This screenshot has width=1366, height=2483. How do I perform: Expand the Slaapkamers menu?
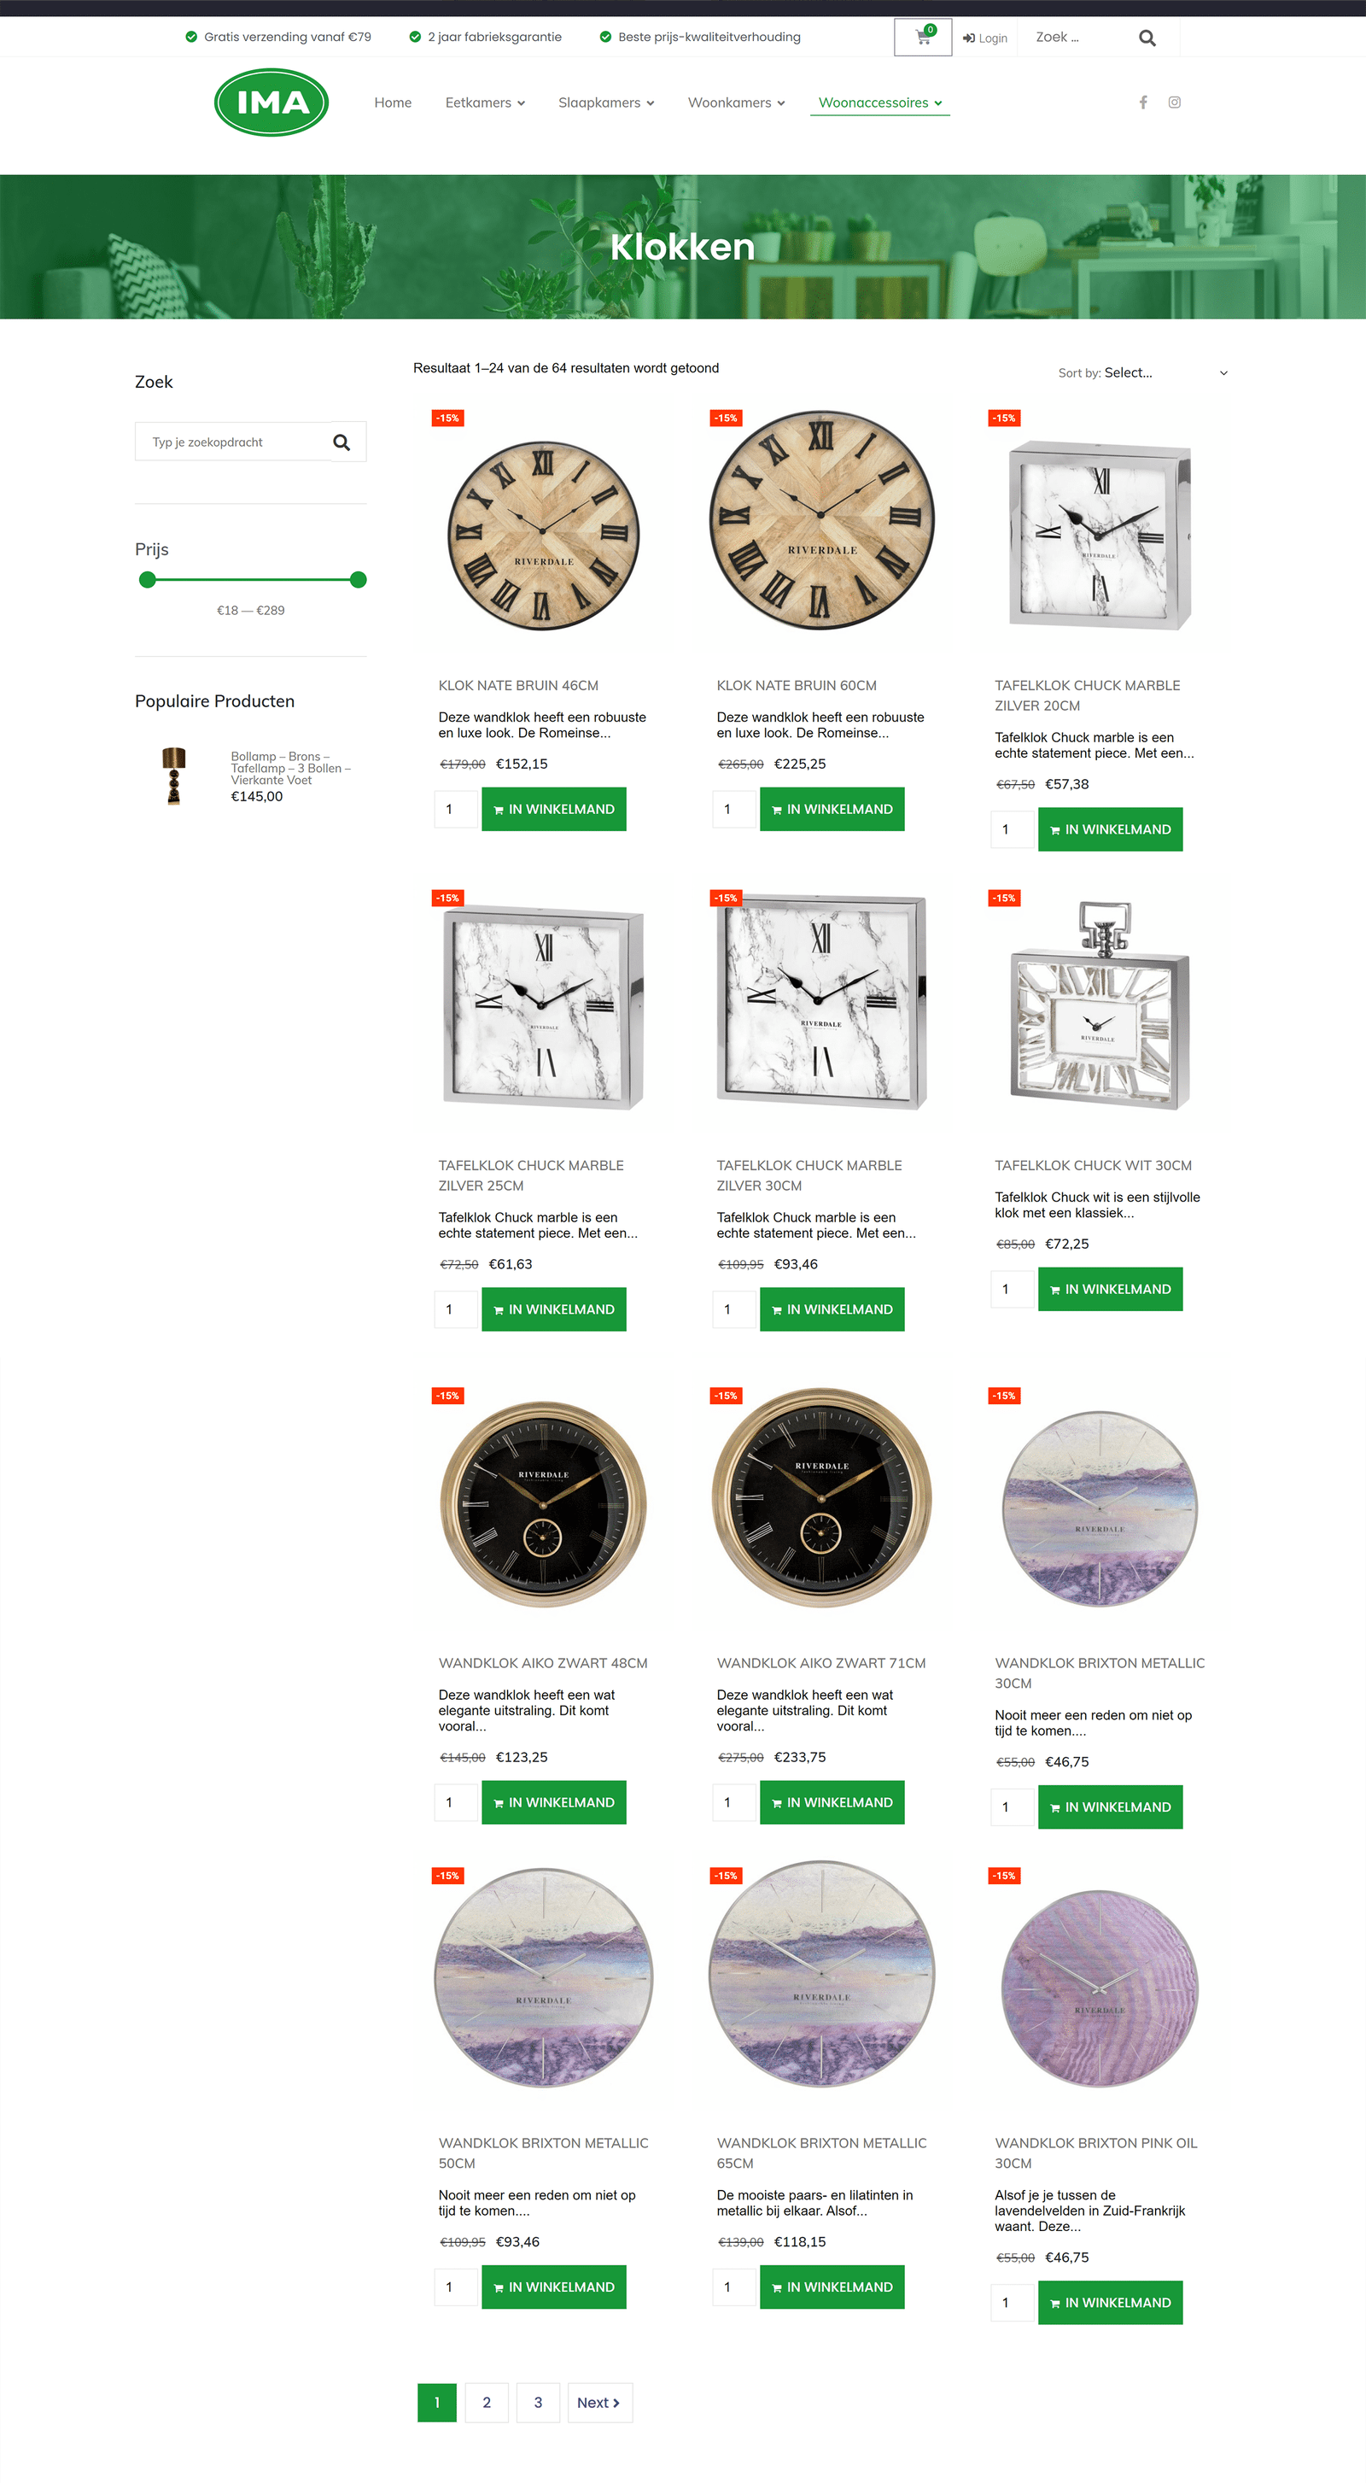coord(606,103)
